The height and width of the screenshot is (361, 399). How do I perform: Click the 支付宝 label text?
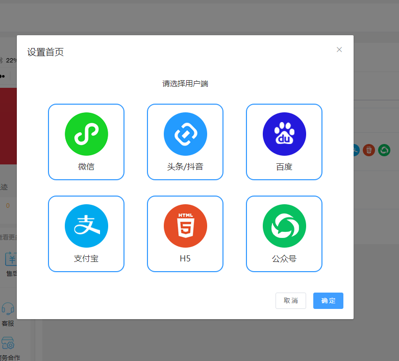click(x=86, y=259)
